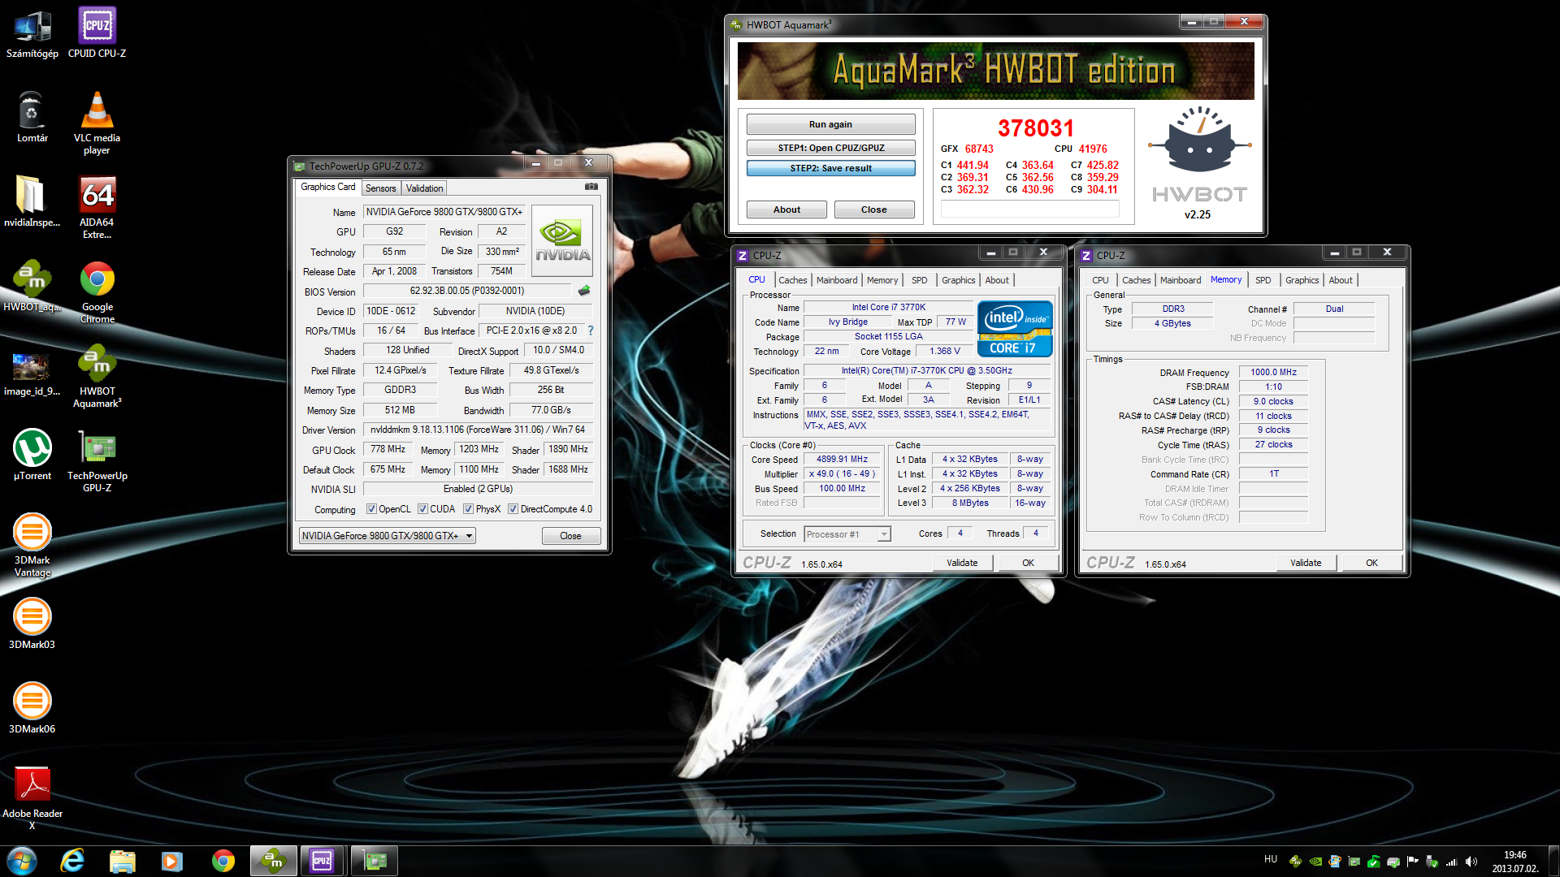Viewport: 1560px width, 877px height.
Task: Open the 3DMark Vantage desktop shortcut
Action: pyautogui.click(x=32, y=546)
